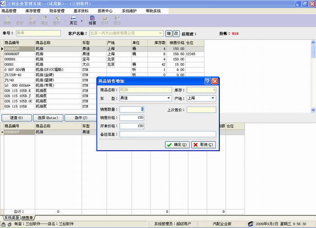Click the dialog's 库存 stock field
The image size is (316, 228).
pos(201,90)
